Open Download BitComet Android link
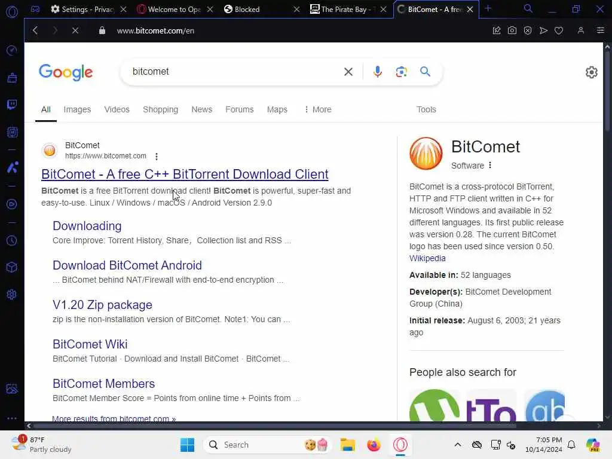Viewport: 612px width, 459px height. (x=127, y=265)
